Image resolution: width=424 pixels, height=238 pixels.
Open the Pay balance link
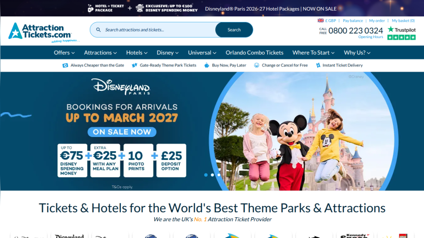pos(352,20)
